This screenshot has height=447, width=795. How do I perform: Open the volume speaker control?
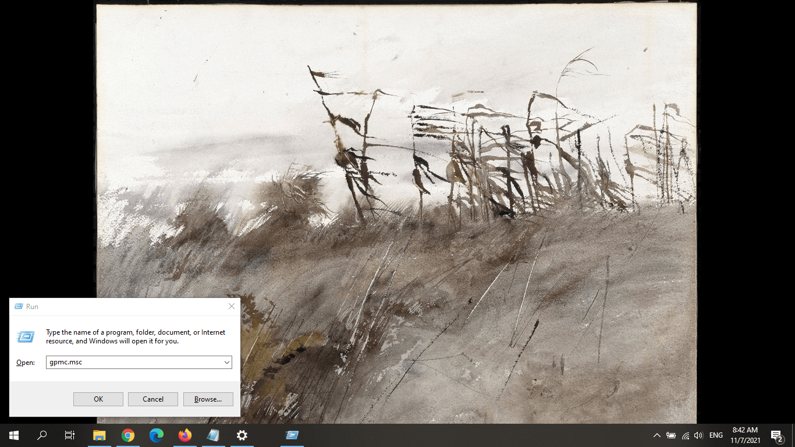tap(698, 435)
